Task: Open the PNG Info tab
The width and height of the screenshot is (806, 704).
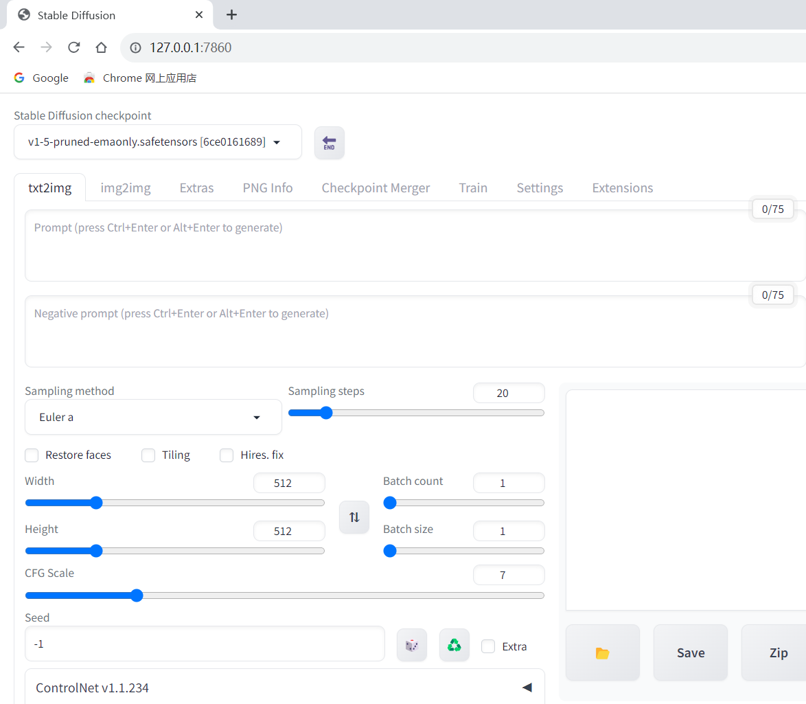Action: pos(268,188)
